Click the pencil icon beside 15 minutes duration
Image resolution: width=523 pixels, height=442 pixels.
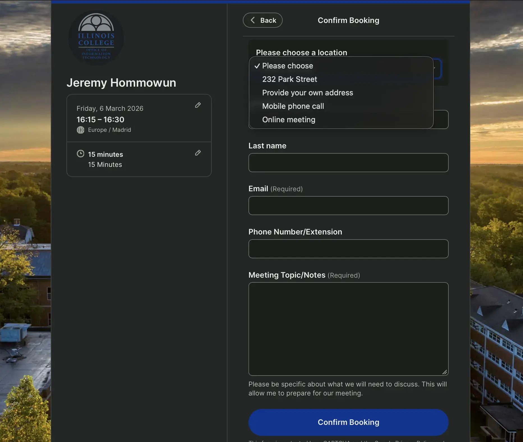click(198, 153)
